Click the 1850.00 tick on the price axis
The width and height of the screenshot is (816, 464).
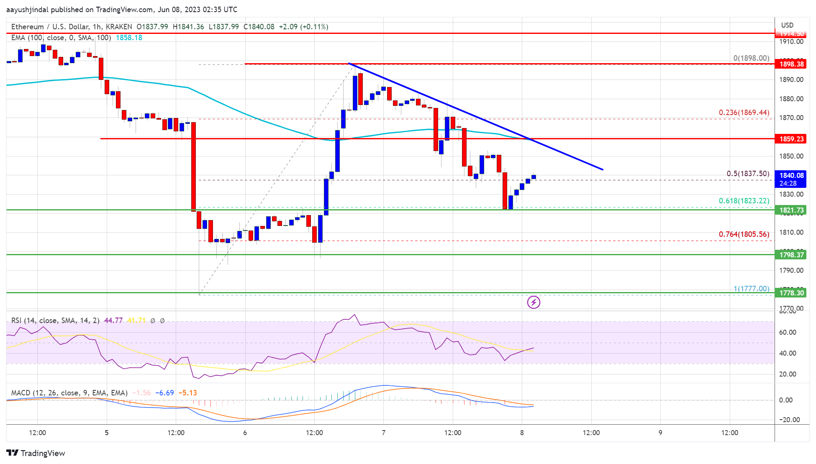(x=791, y=156)
